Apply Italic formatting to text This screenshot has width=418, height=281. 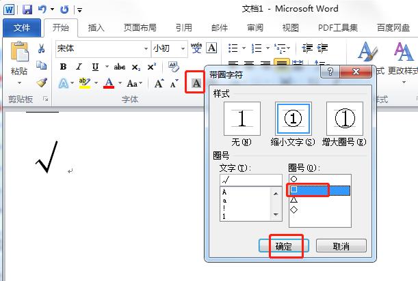(79, 67)
